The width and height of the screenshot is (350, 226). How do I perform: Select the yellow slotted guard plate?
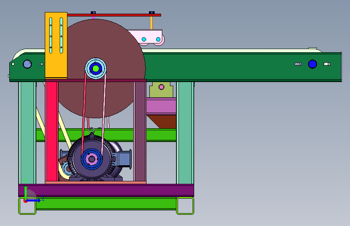tap(56, 45)
